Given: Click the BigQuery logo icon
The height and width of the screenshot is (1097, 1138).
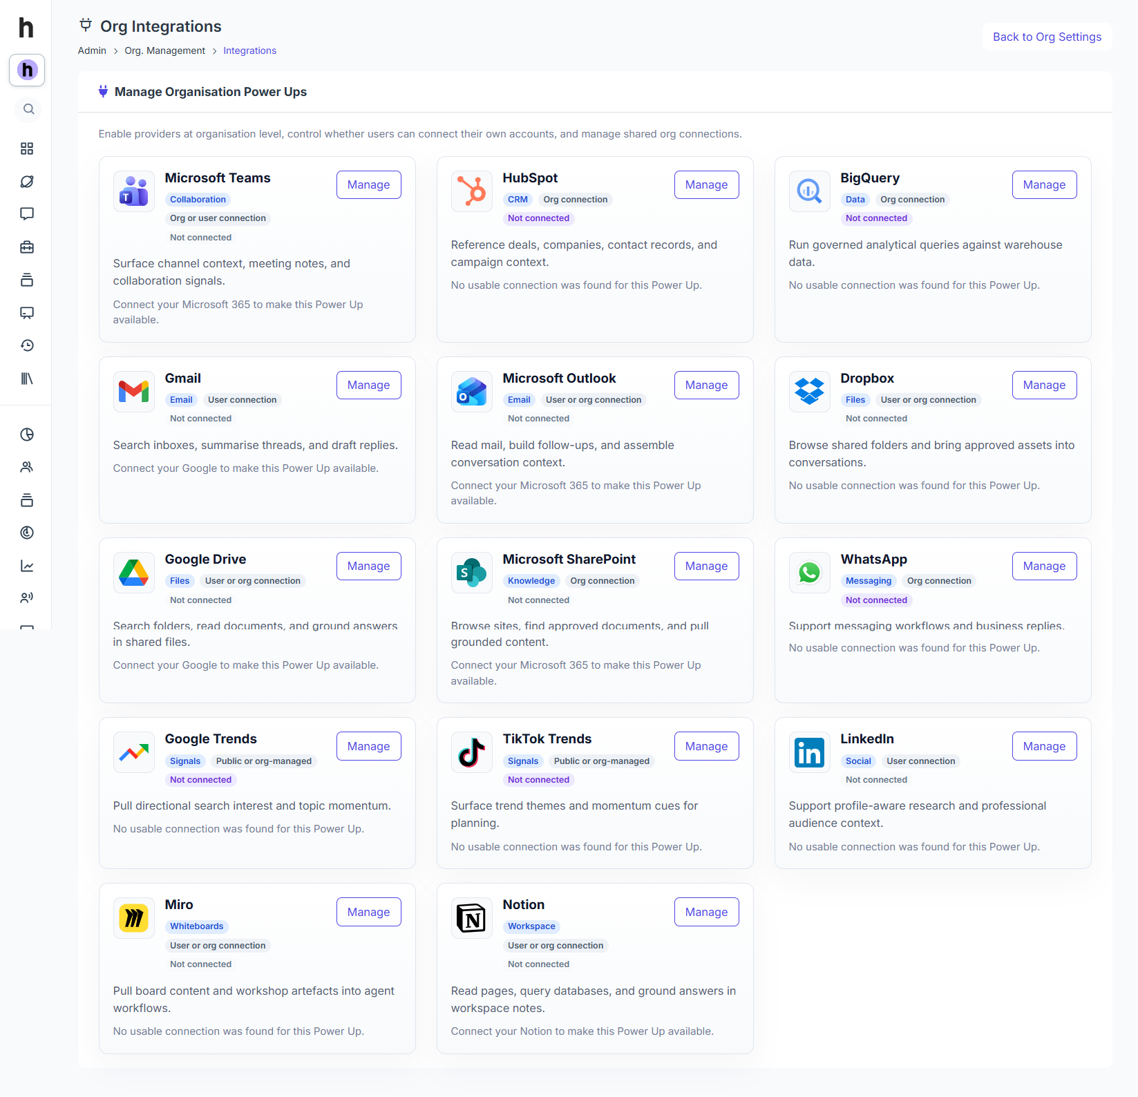Looking at the screenshot, I should pos(810,191).
